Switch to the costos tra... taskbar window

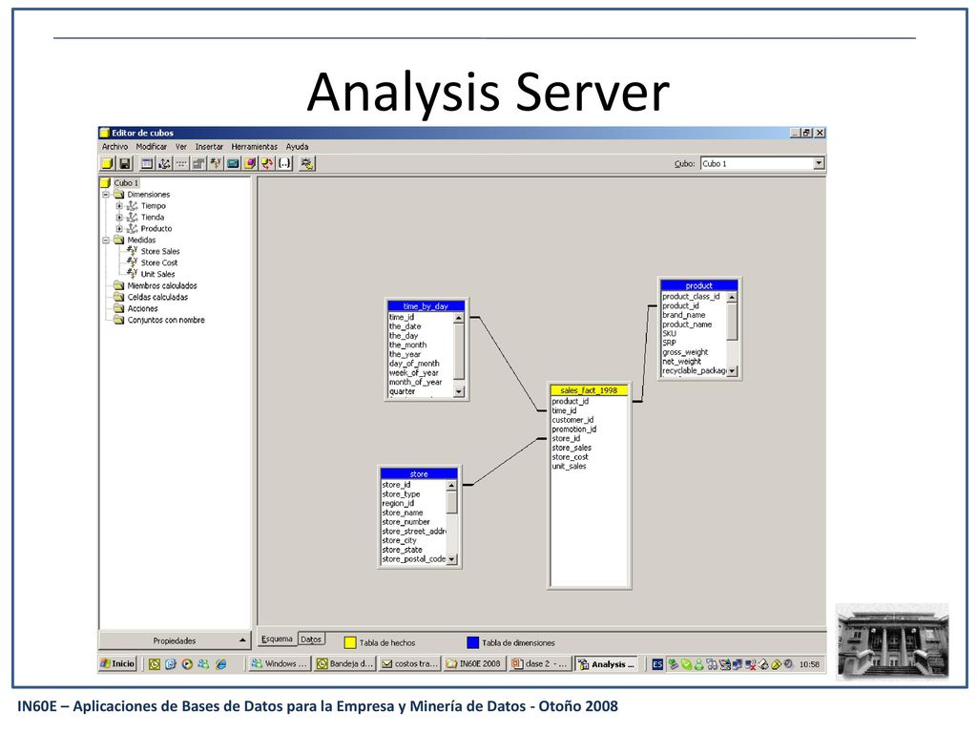pyautogui.click(x=410, y=664)
